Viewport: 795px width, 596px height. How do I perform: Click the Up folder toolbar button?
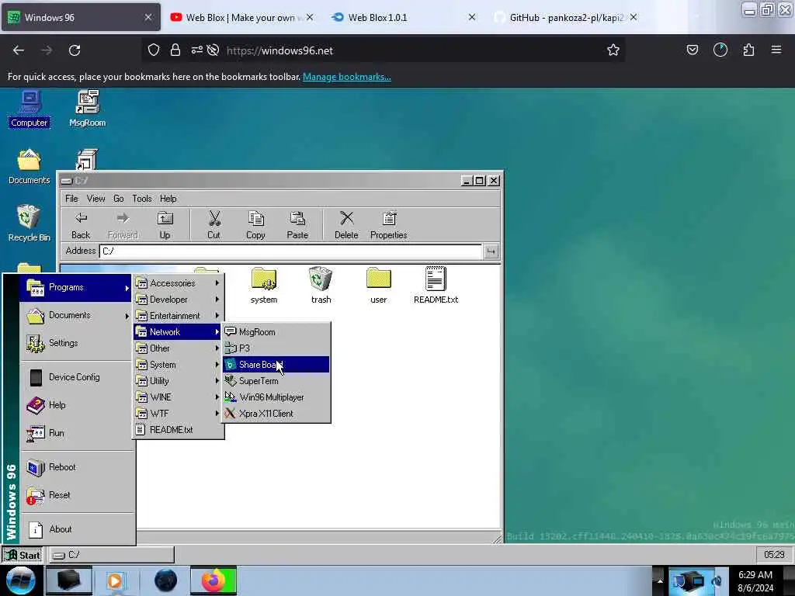click(165, 226)
